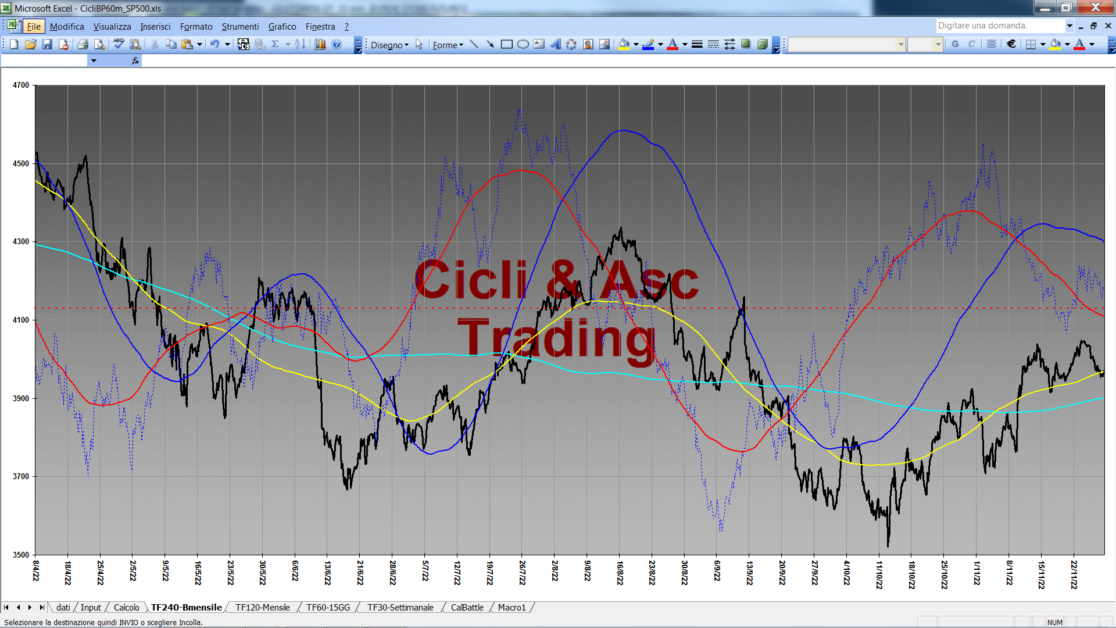
Task: Click the Sort ascending icon
Action: (300, 44)
